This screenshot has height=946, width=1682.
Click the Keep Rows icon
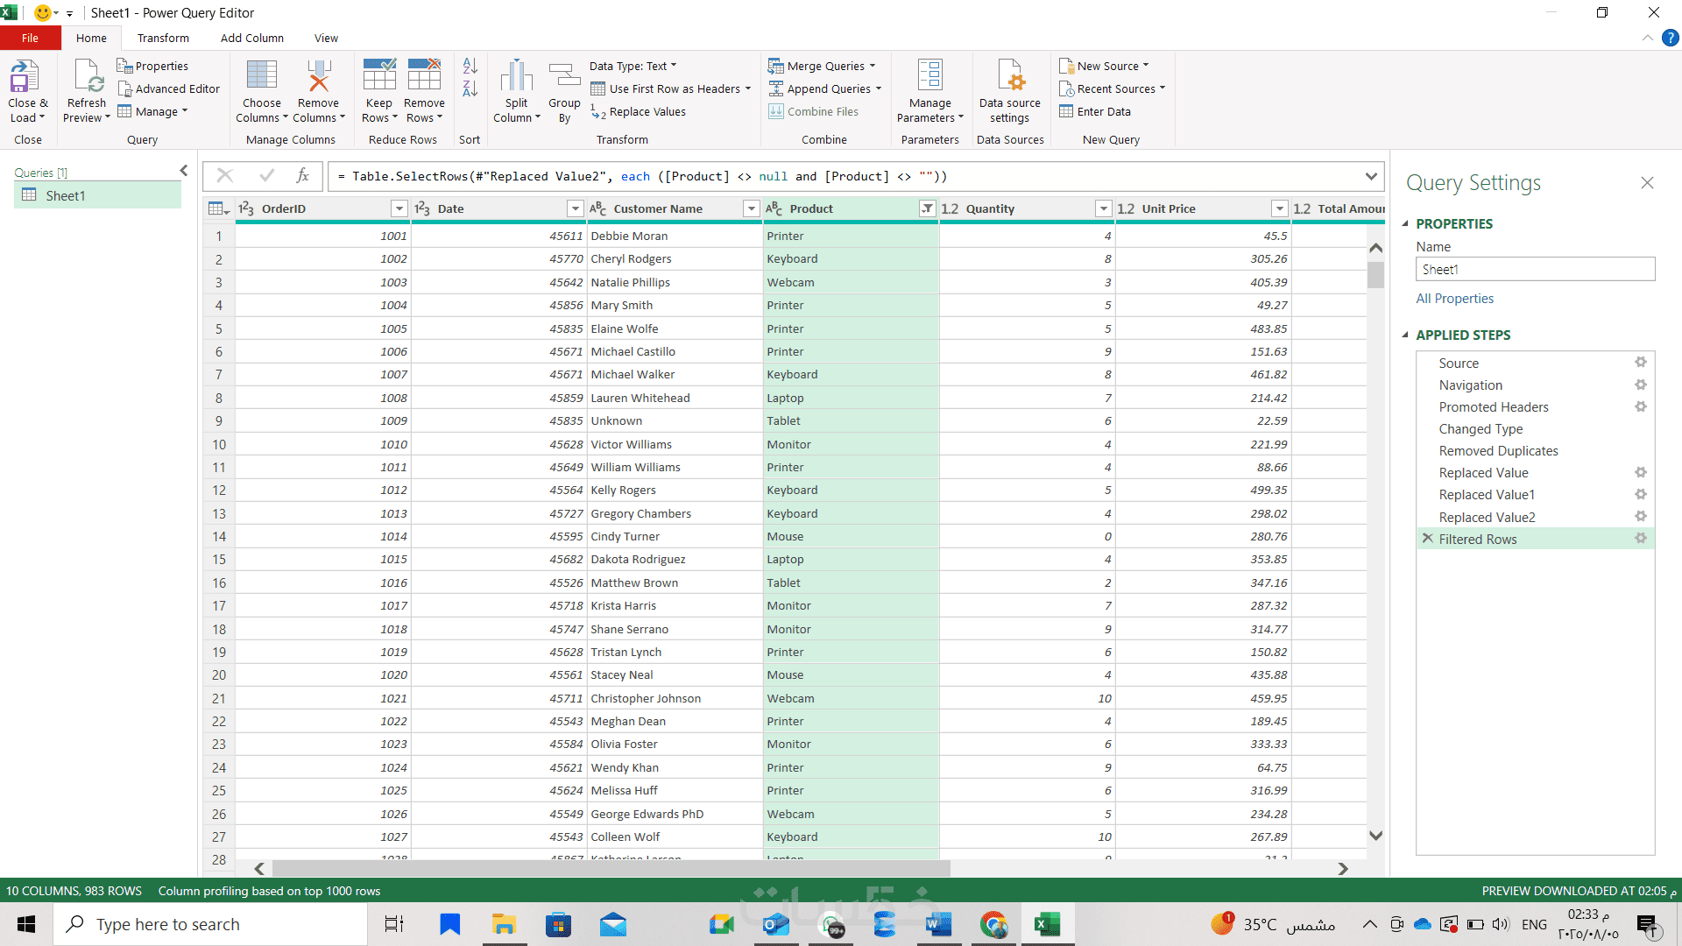(x=379, y=77)
